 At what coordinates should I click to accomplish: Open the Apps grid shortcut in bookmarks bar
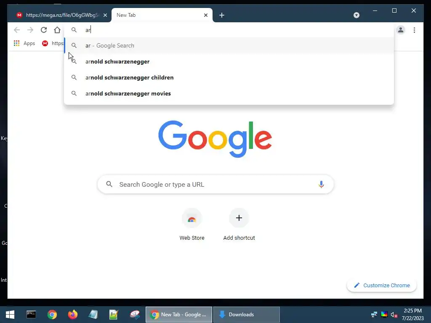tap(24, 43)
